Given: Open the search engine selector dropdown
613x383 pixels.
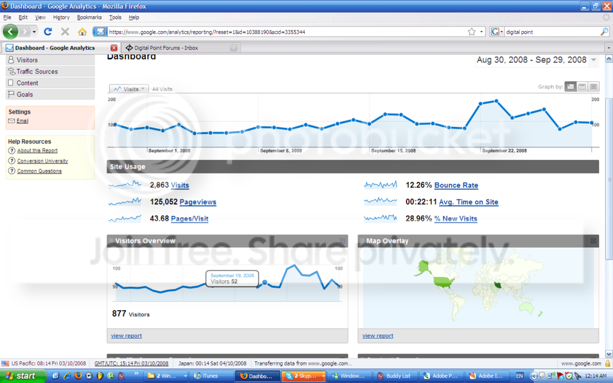Looking at the screenshot, I should [497, 32].
